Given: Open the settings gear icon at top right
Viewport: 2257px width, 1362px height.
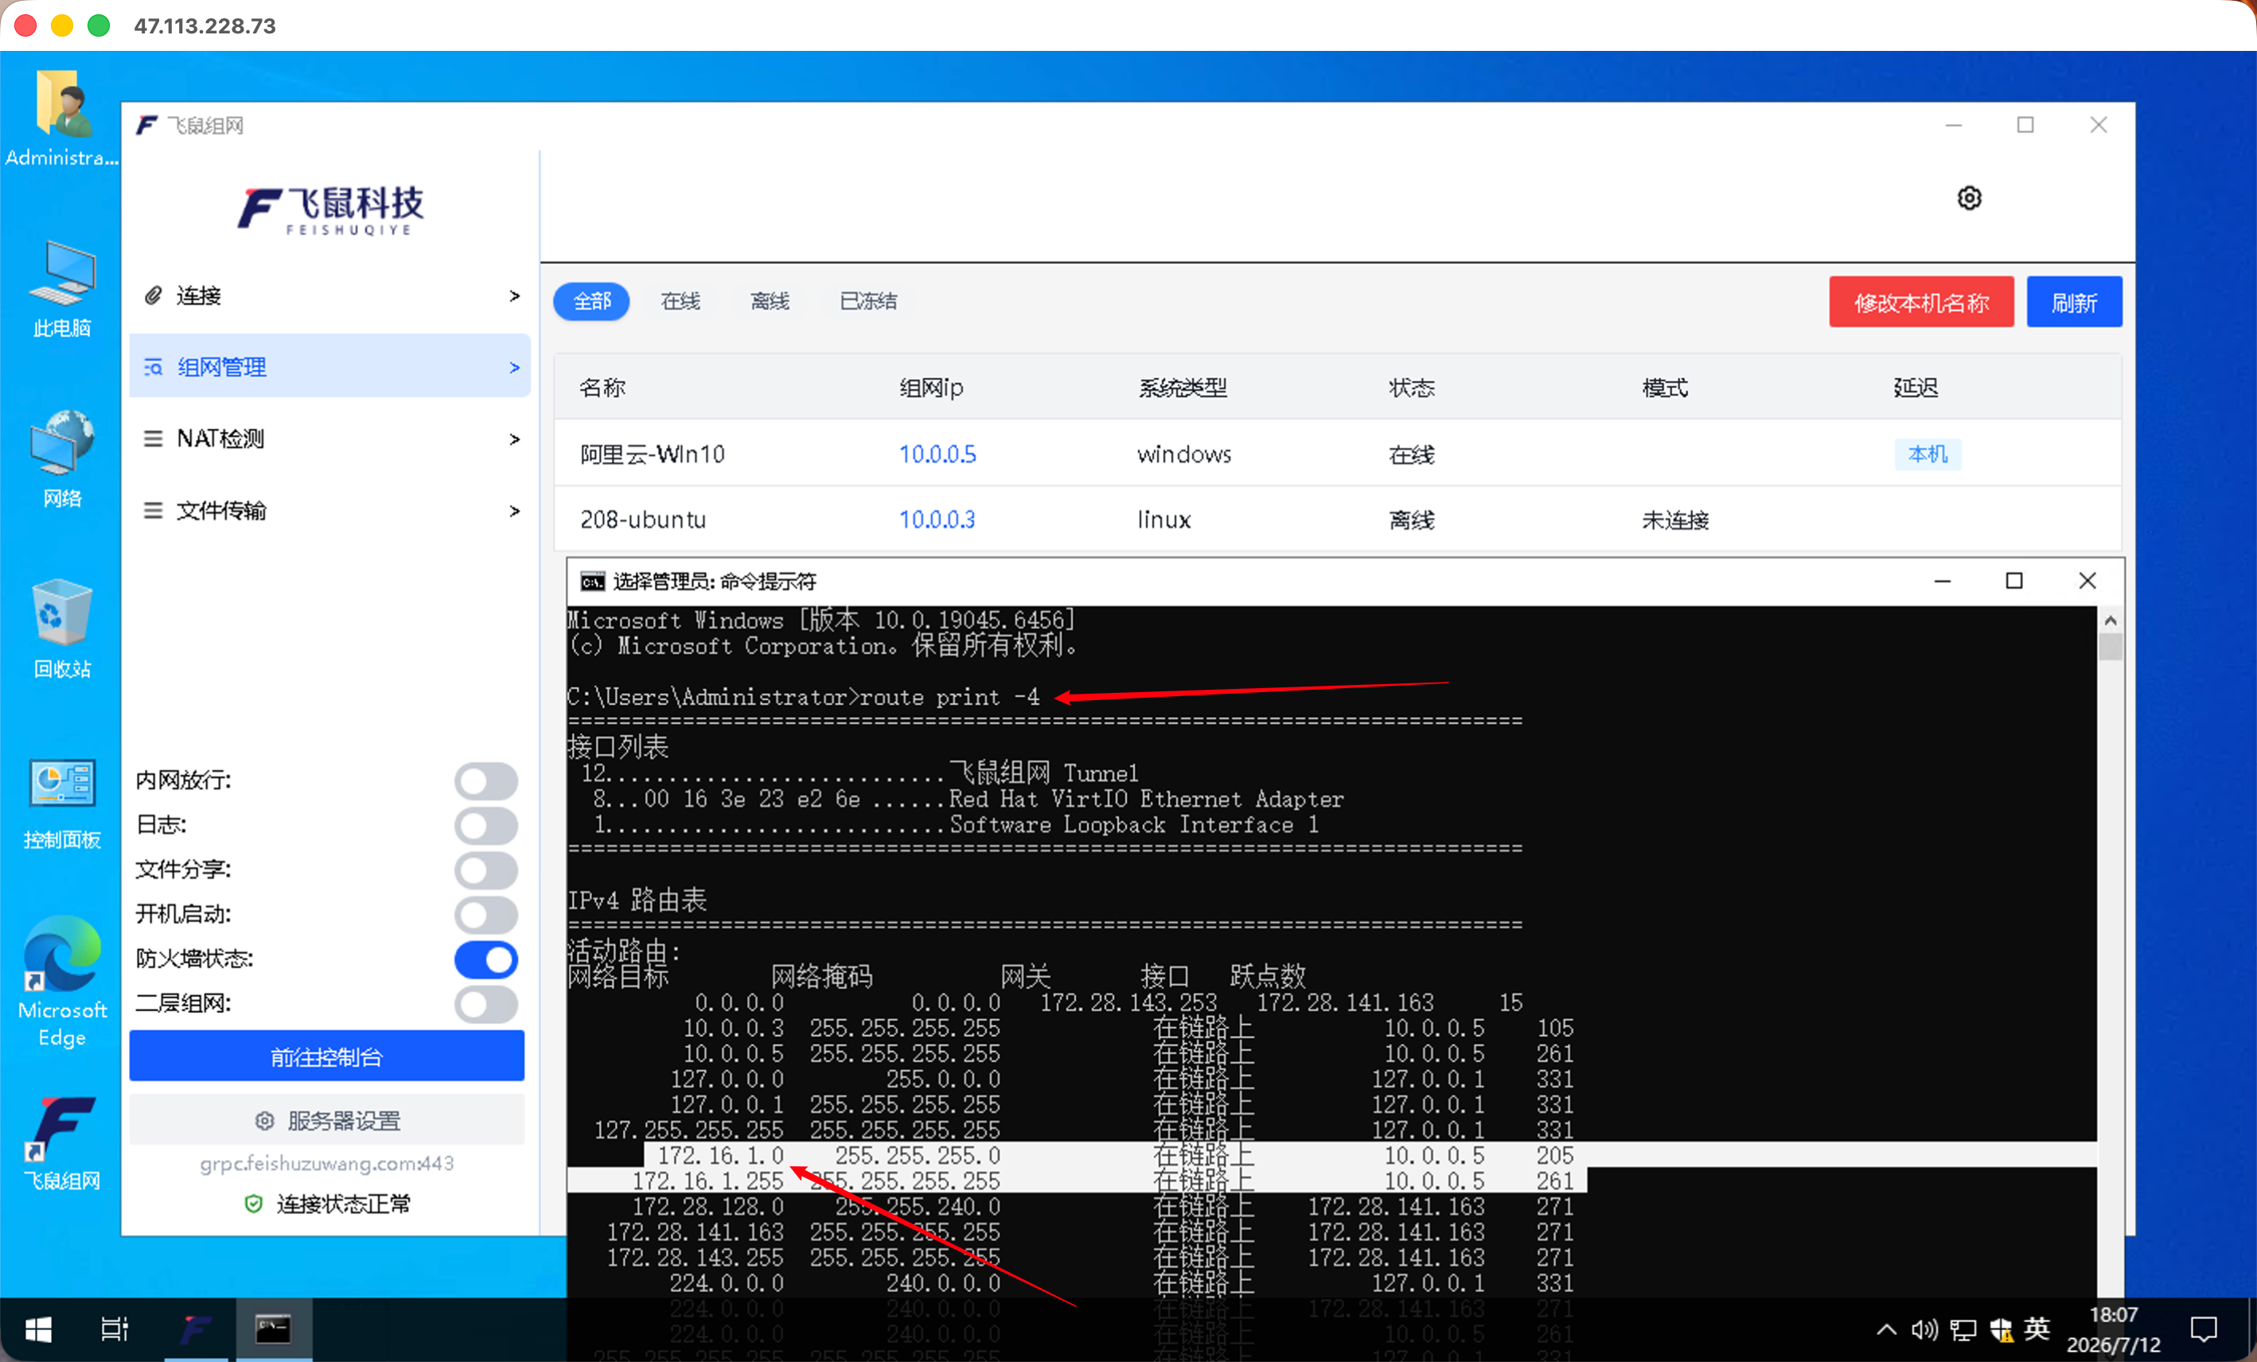Looking at the screenshot, I should click(x=1968, y=198).
